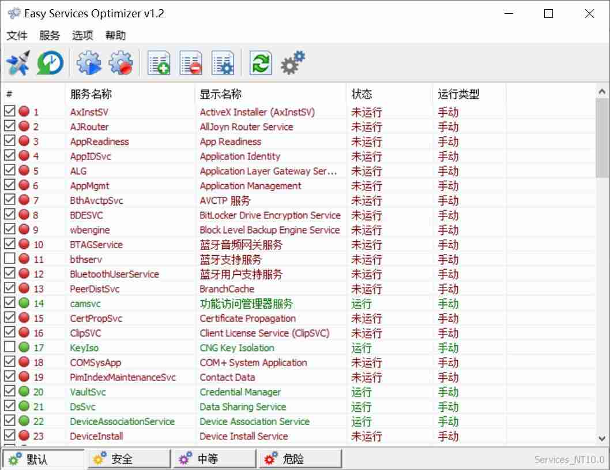The height and width of the screenshot is (470, 610).
Task: Click the red status dot of DeviceInstall
Action: (24, 435)
